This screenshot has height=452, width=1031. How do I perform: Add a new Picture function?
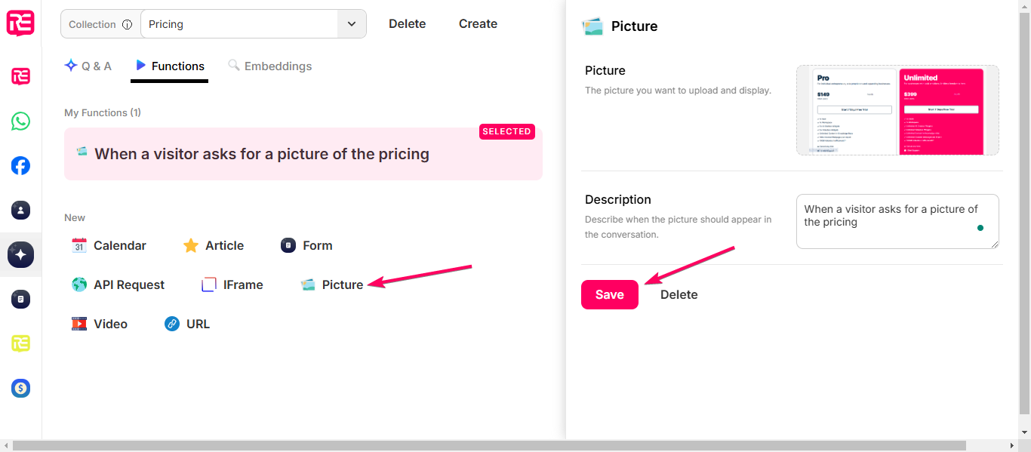[x=332, y=284]
